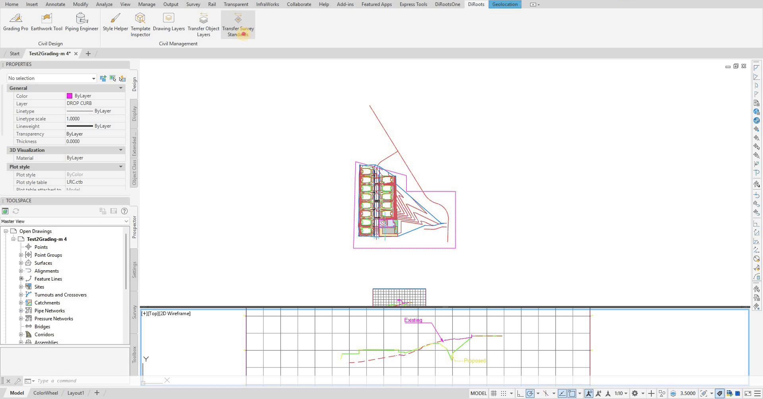Click Quick Select icon in Properties

pyautogui.click(x=122, y=78)
